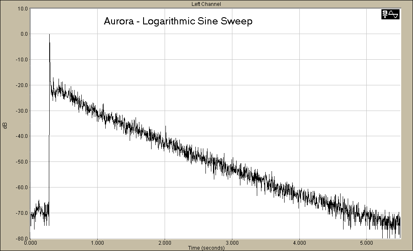Click the 'dB' vertical axis label
The height and width of the screenshot is (251, 413).
pyautogui.click(x=5, y=125)
